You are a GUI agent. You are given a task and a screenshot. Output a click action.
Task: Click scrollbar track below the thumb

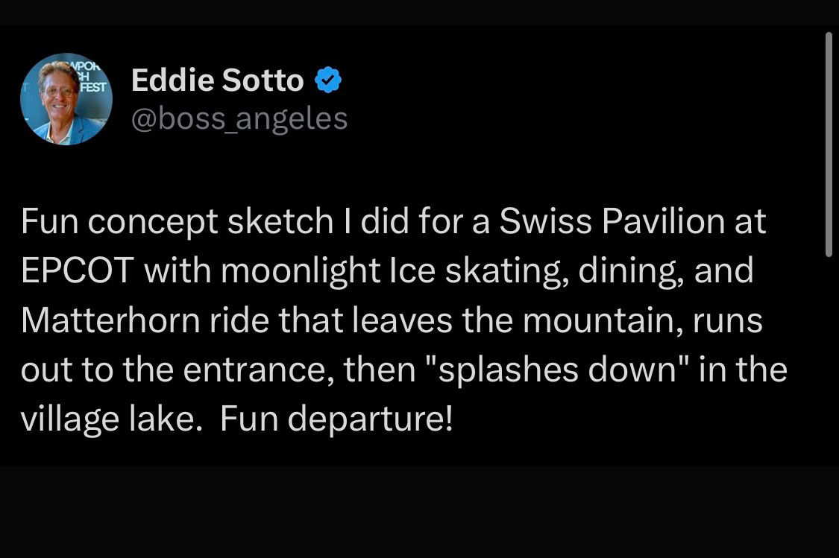828,372
